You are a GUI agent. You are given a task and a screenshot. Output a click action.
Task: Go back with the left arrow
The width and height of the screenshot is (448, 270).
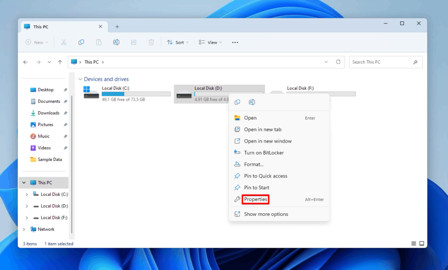click(25, 62)
